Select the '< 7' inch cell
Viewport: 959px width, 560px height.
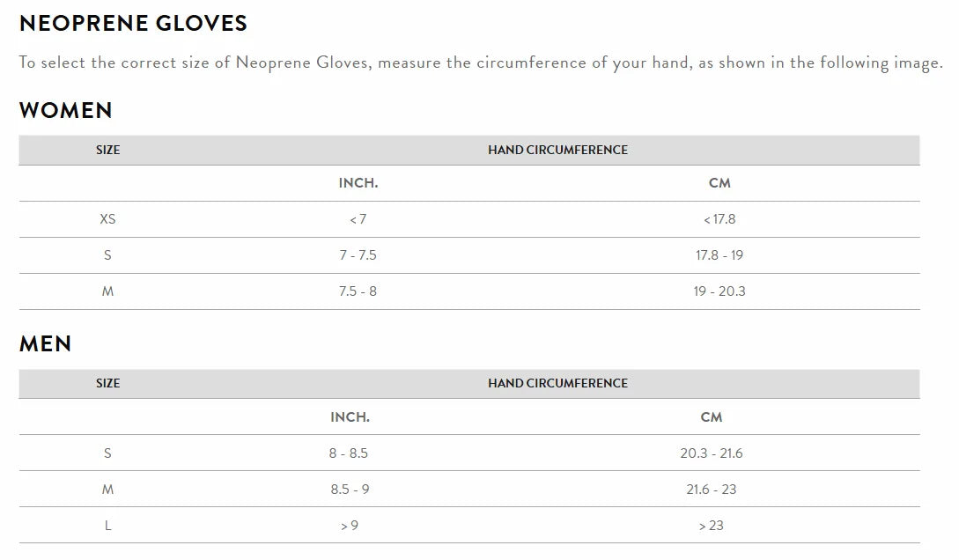coord(358,219)
